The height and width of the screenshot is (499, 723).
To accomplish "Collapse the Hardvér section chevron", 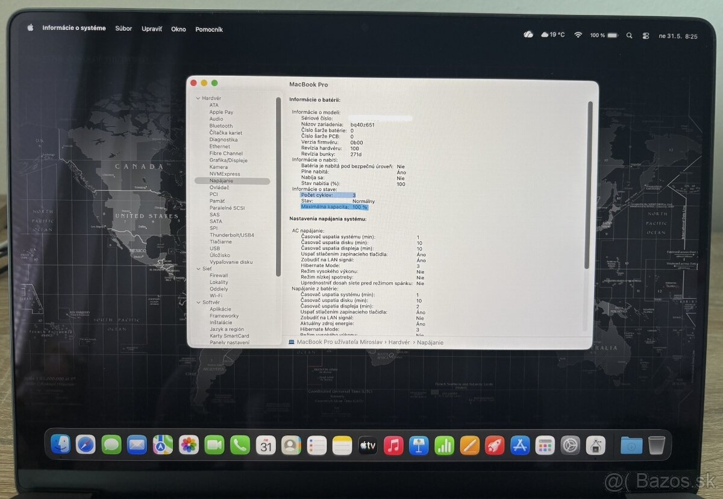I will coord(197,98).
